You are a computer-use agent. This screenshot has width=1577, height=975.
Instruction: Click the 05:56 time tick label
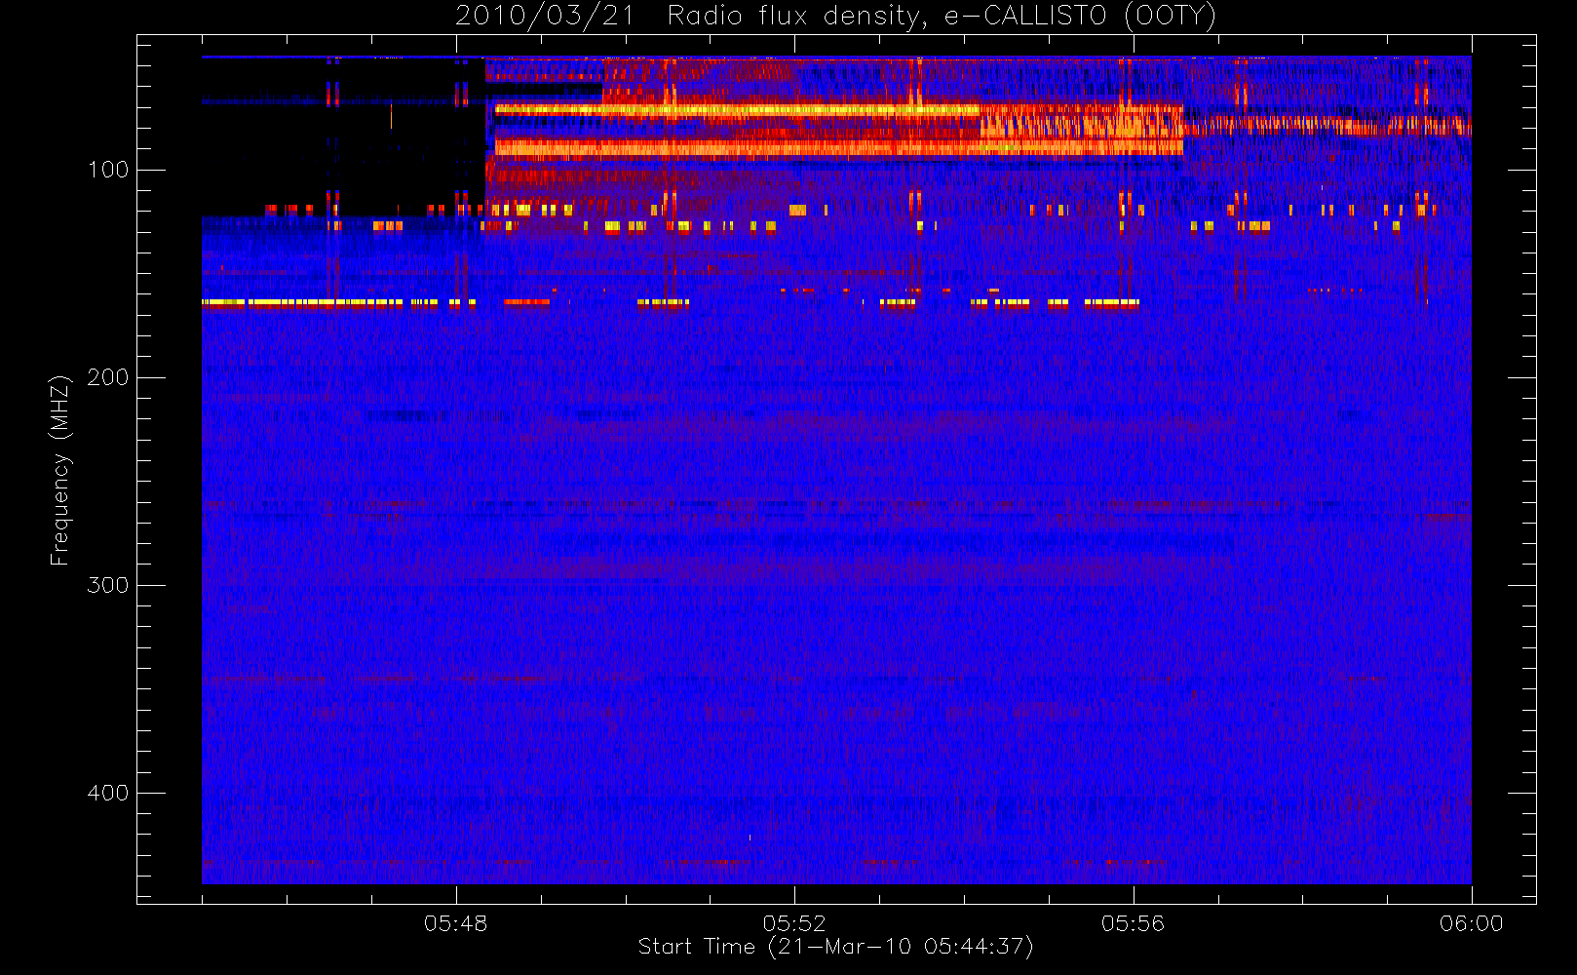[1133, 923]
